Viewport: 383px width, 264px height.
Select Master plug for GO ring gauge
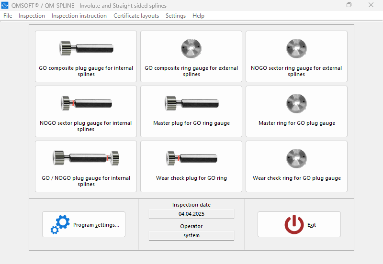(191, 111)
